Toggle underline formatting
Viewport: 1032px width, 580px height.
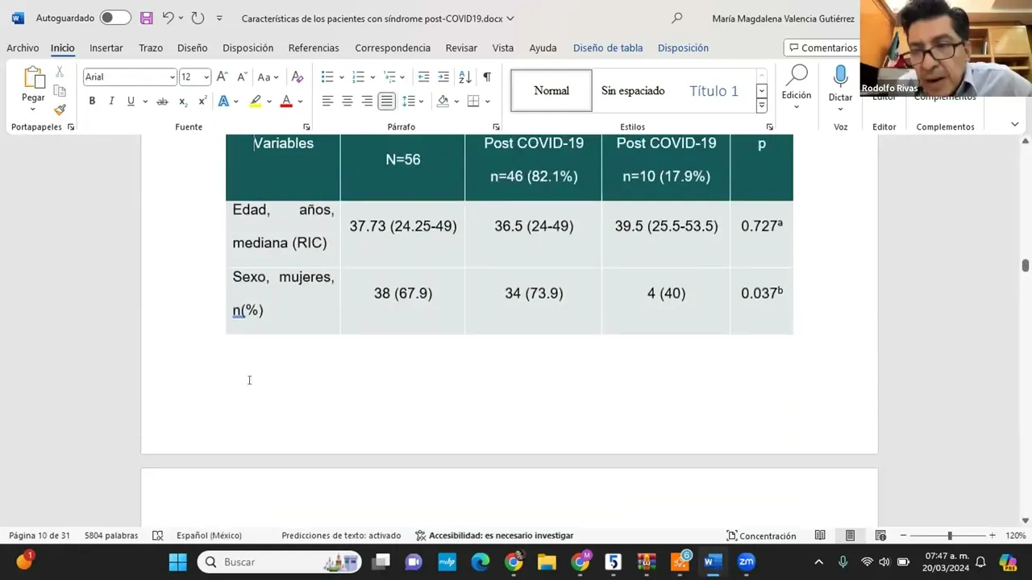tap(131, 101)
